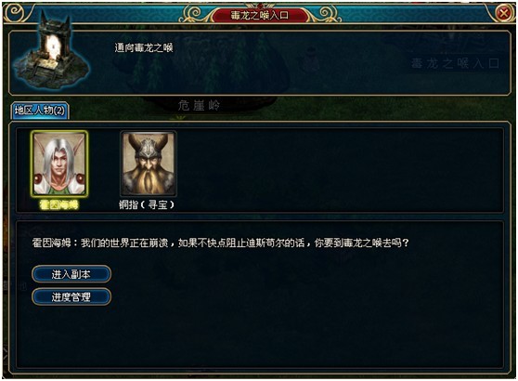
Task: Click the faint 危崖岭 map label
Action: click(x=199, y=106)
